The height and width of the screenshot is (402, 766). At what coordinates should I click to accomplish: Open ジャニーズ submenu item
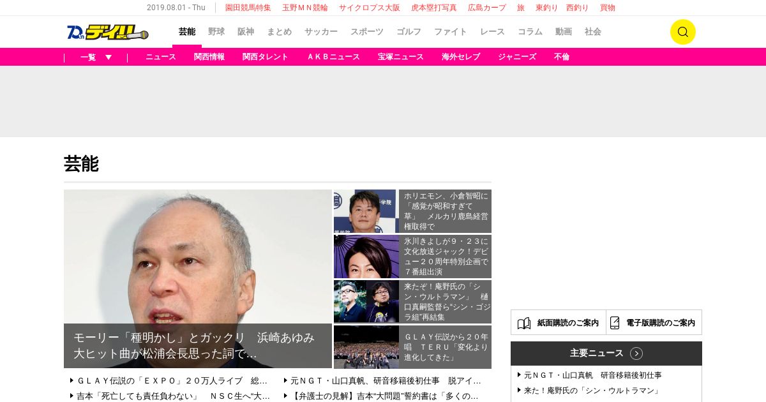point(517,57)
